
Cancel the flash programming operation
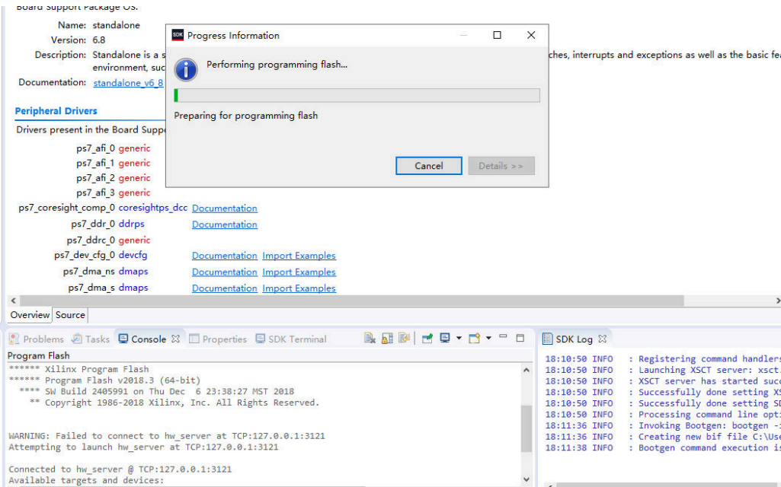tap(429, 166)
